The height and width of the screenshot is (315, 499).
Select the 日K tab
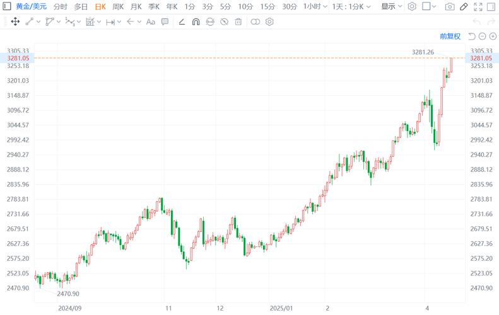click(x=100, y=6)
